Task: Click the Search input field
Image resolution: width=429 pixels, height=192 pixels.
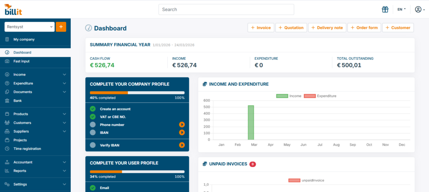Action: [226, 9]
